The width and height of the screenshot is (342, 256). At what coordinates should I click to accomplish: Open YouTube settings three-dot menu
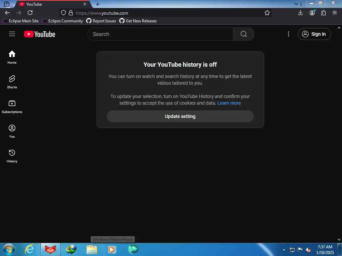288,34
